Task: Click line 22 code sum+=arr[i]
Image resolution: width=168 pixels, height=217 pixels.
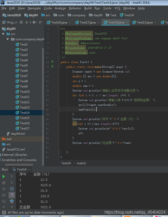Action: (87, 109)
